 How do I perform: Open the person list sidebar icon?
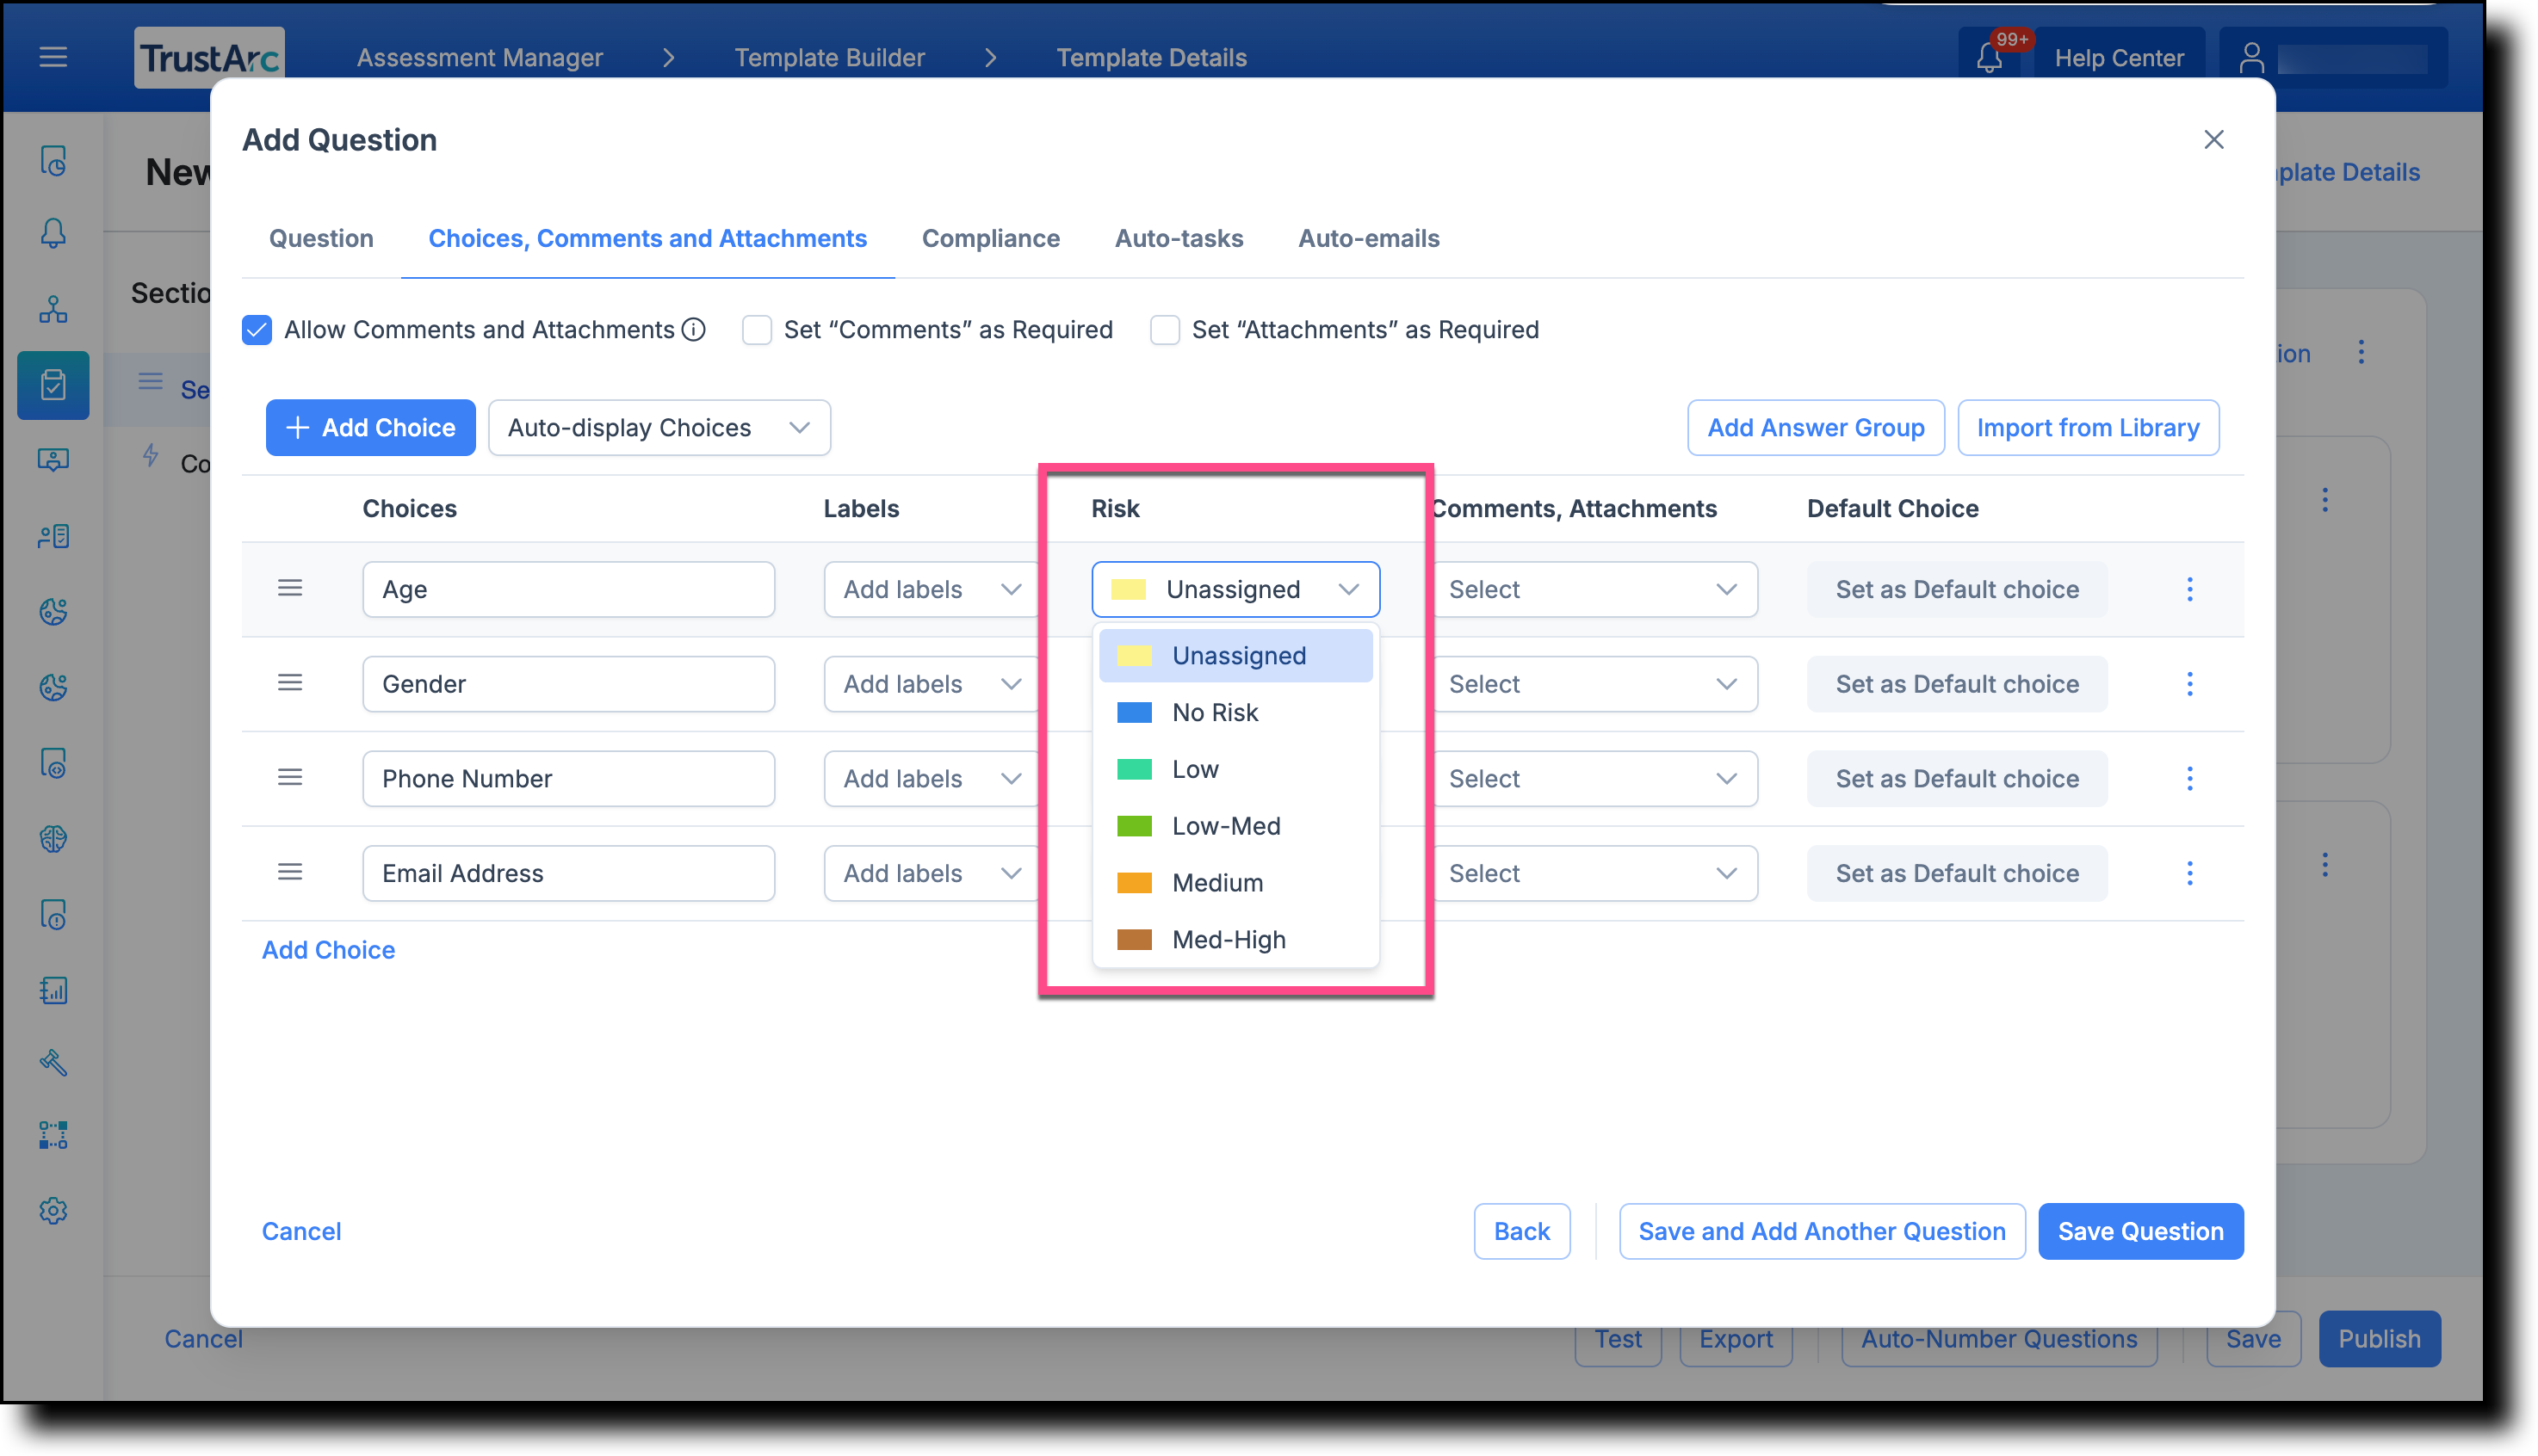tap(53, 536)
